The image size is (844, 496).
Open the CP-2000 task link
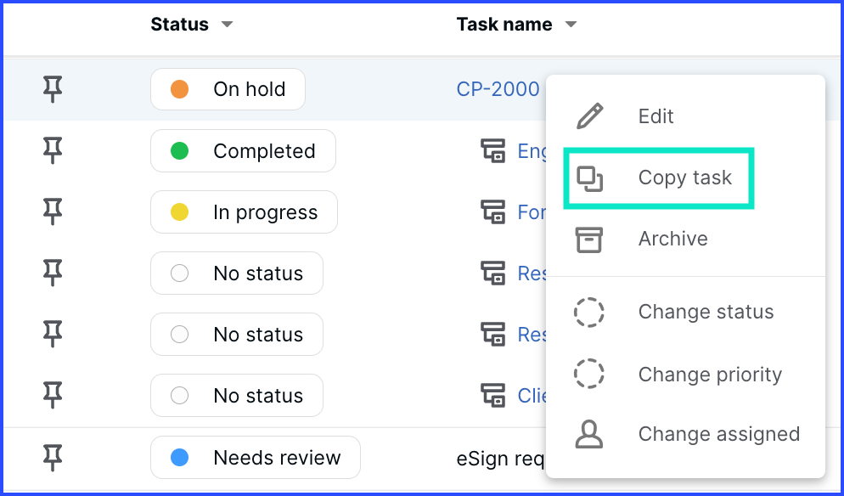point(498,89)
